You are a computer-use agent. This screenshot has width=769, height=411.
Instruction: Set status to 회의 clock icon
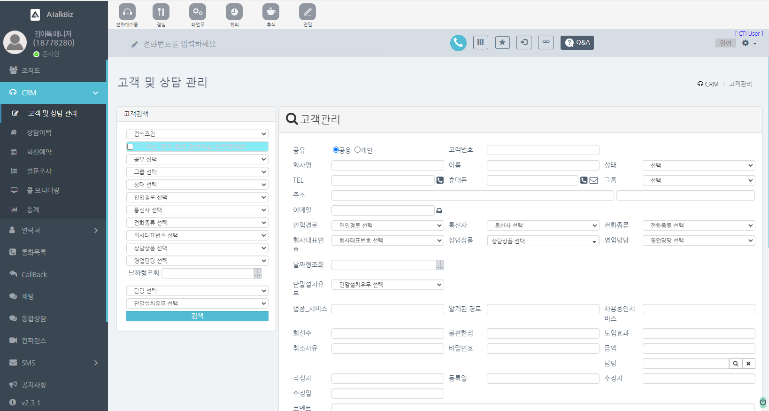tap(234, 12)
